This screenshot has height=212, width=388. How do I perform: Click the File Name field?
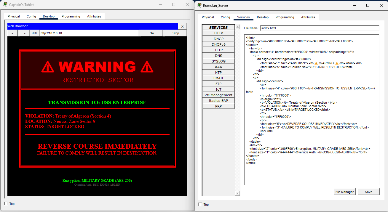(320, 28)
